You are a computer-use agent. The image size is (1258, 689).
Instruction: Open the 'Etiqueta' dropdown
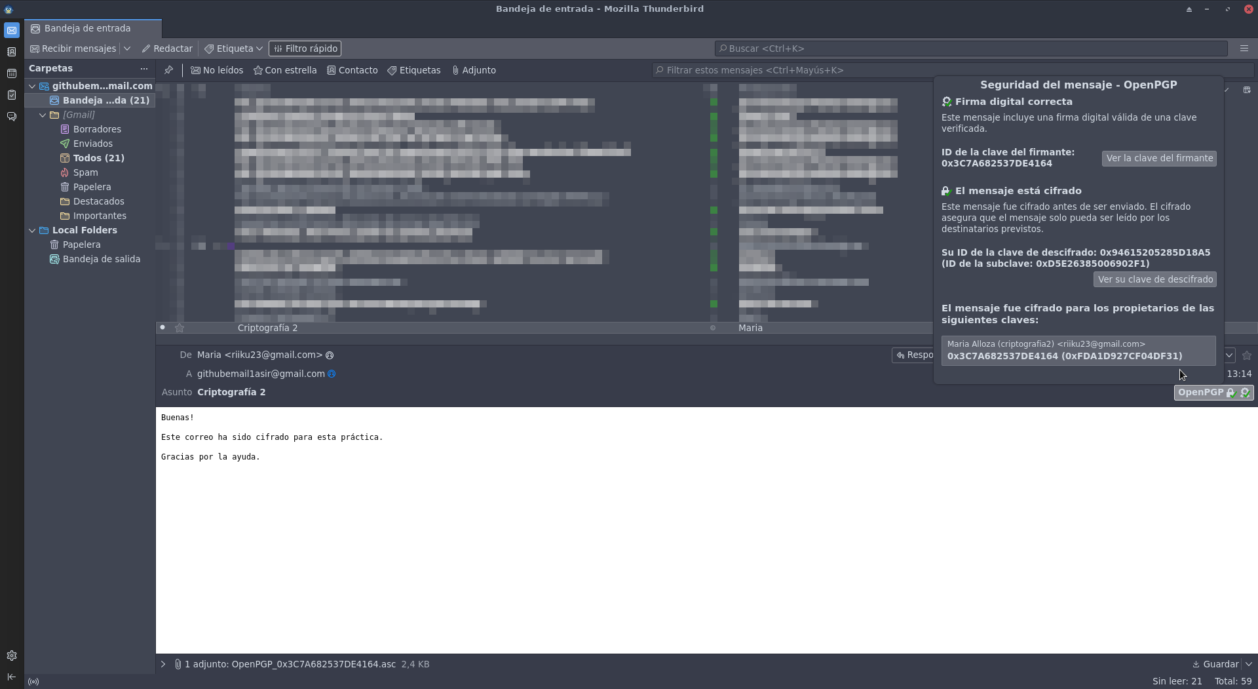(233, 49)
